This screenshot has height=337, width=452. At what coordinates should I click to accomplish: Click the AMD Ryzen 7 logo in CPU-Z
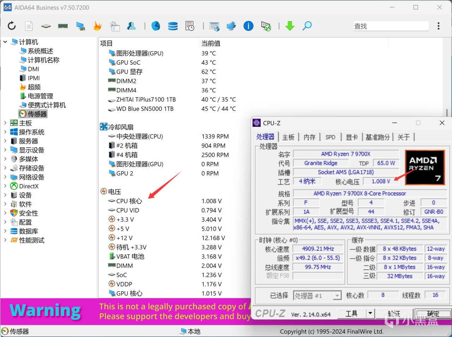point(425,167)
